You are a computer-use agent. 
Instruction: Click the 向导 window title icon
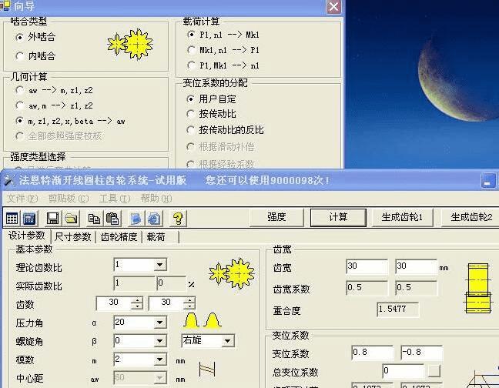5,5
